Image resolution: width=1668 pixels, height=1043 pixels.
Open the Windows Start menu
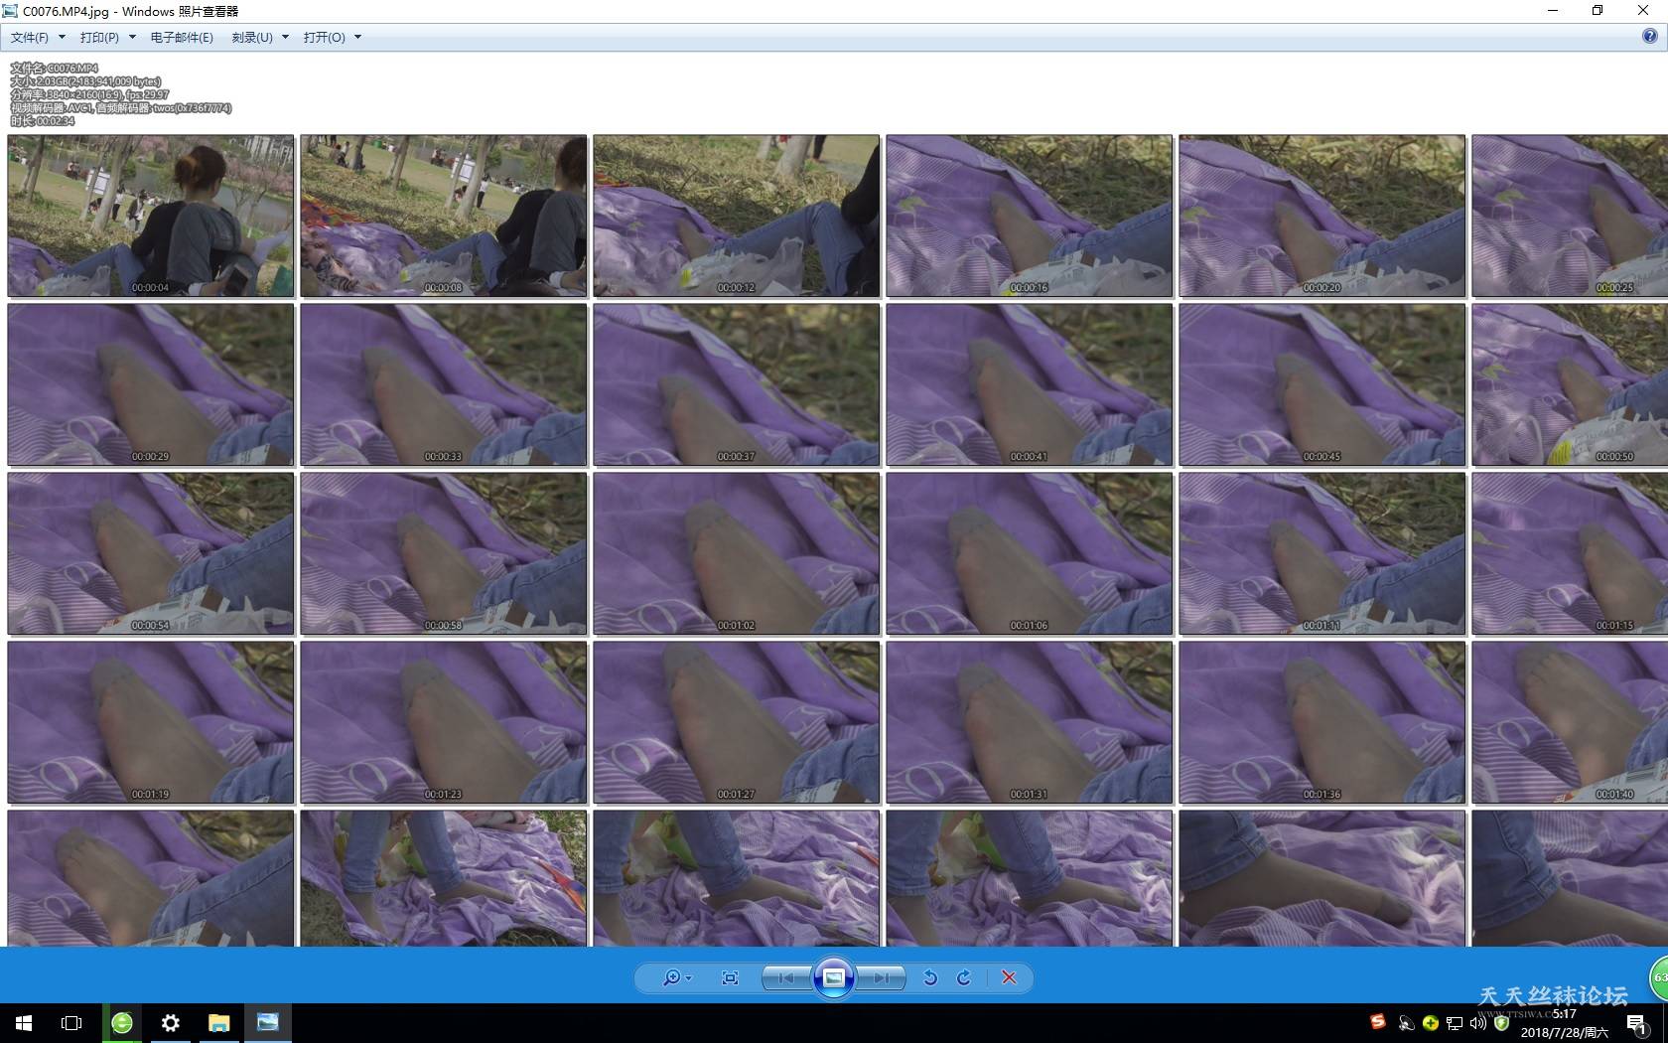point(24,1023)
